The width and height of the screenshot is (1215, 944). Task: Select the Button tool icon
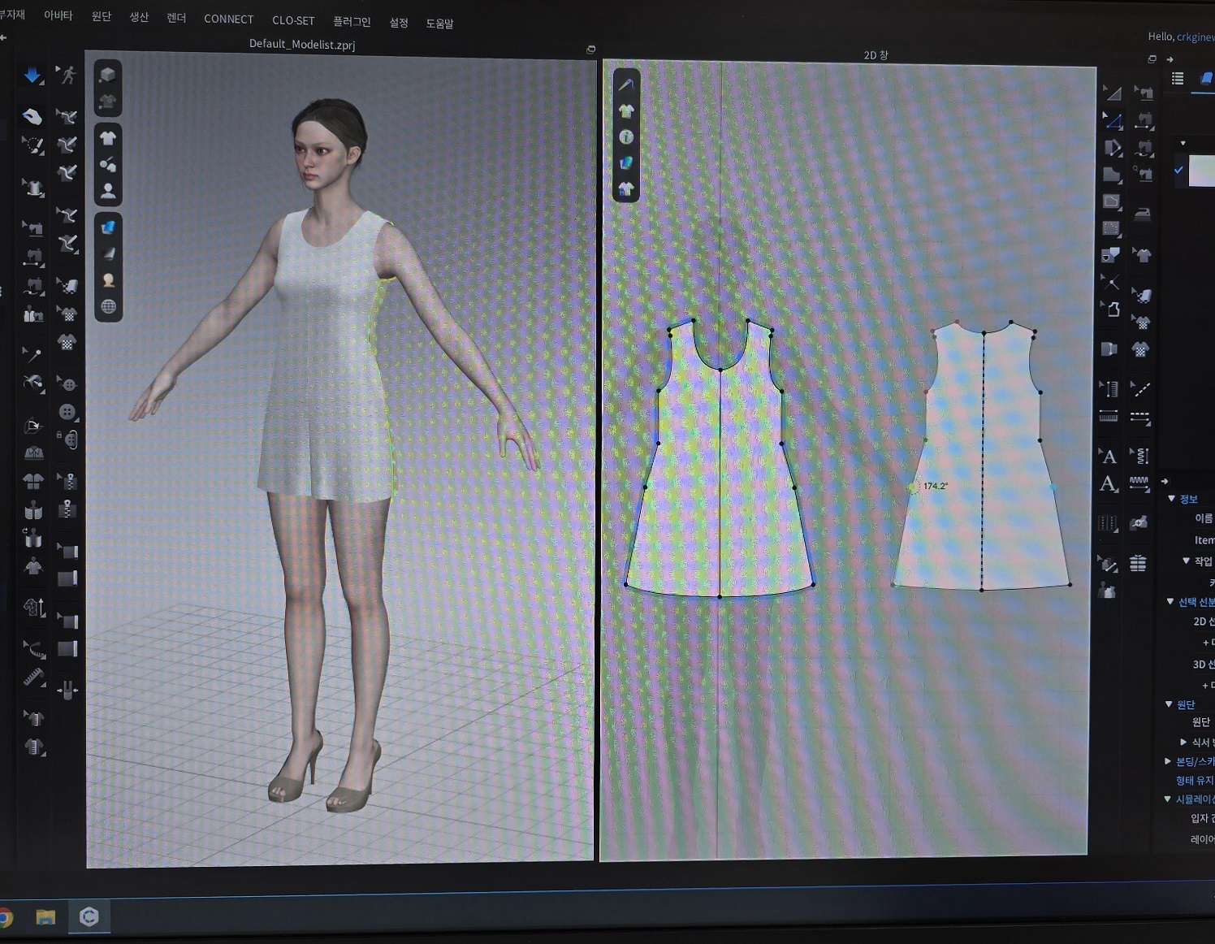[x=67, y=411]
